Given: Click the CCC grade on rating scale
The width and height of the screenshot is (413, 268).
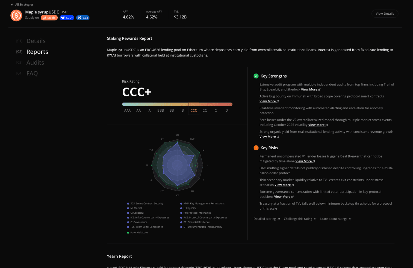Looking at the screenshot, I should 194,111.
